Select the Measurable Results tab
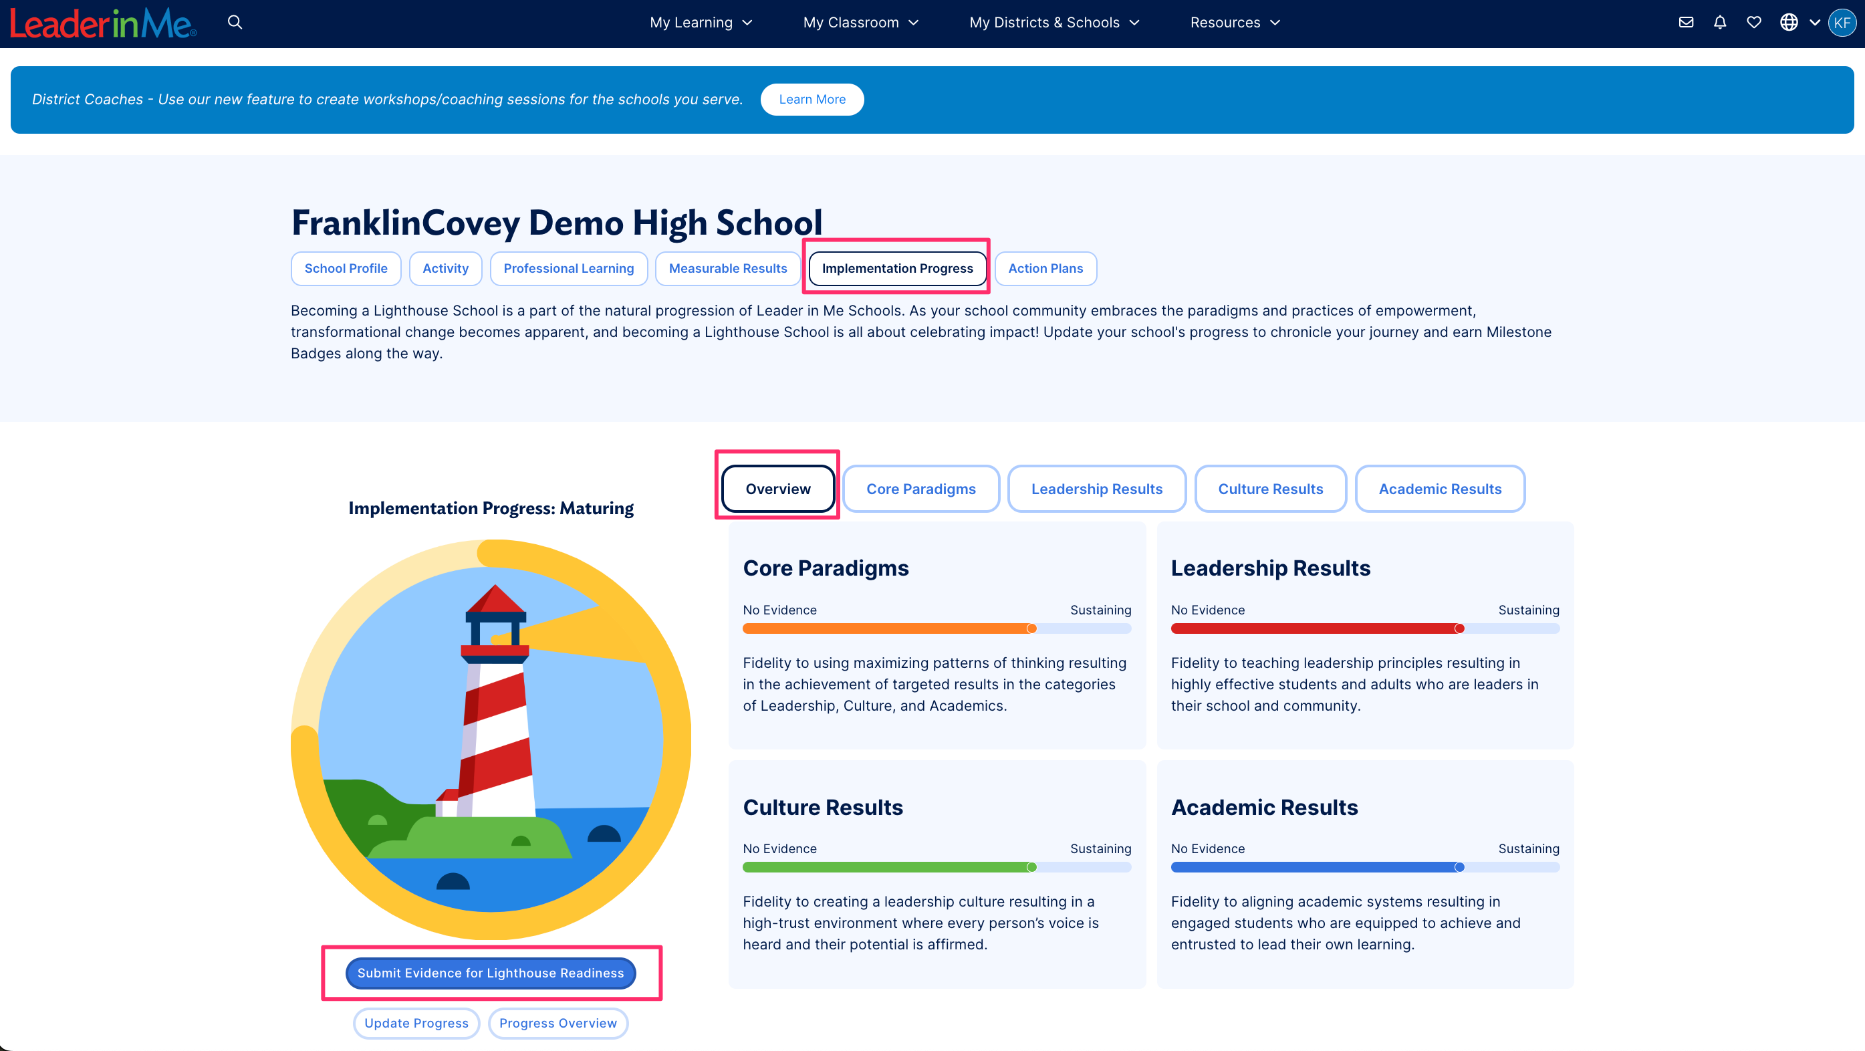Image resolution: width=1865 pixels, height=1051 pixels. coord(727,269)
